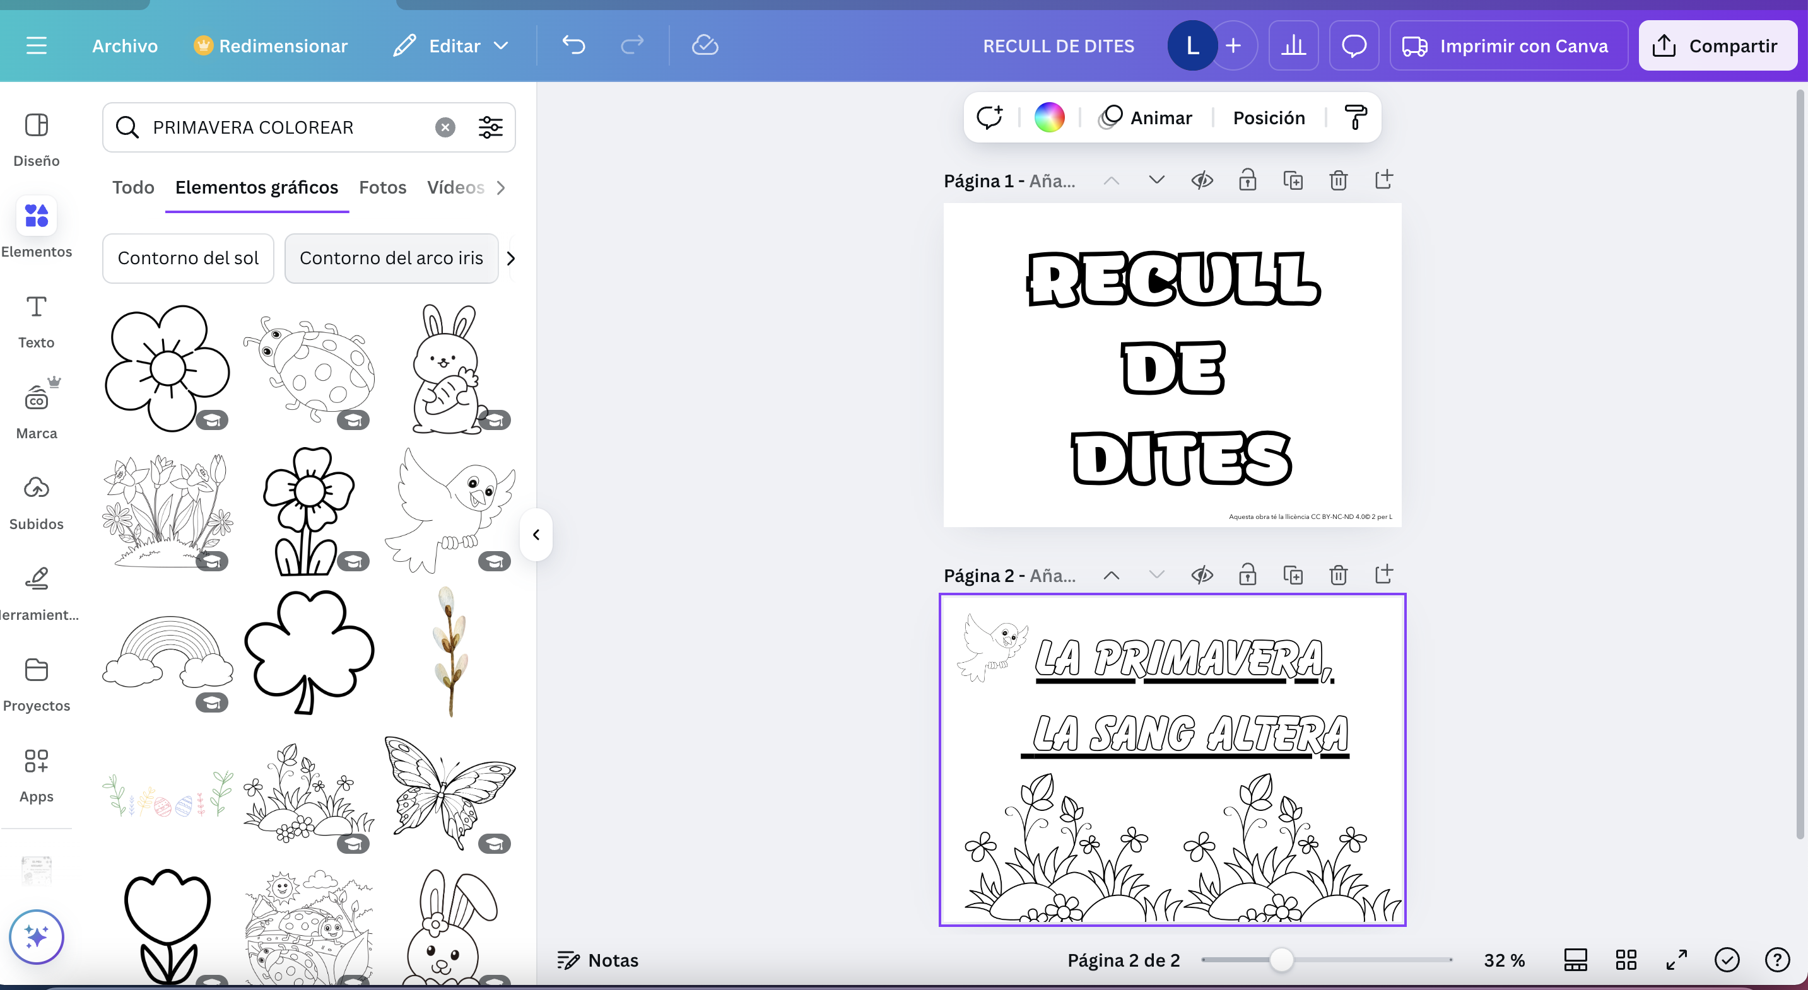Collapse the side panel with the arrow
Image resolution: width=1808 pixels, height=990 pixels.
[x=536, y=535]
